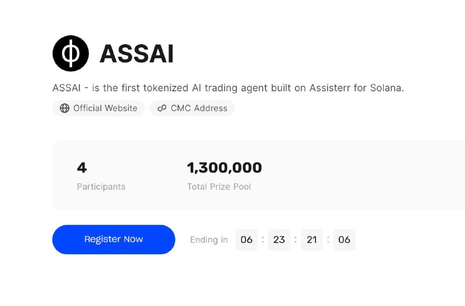Click the Total Prize Pool label
Viewport: 465px width, 306px height.
(219, 186)
